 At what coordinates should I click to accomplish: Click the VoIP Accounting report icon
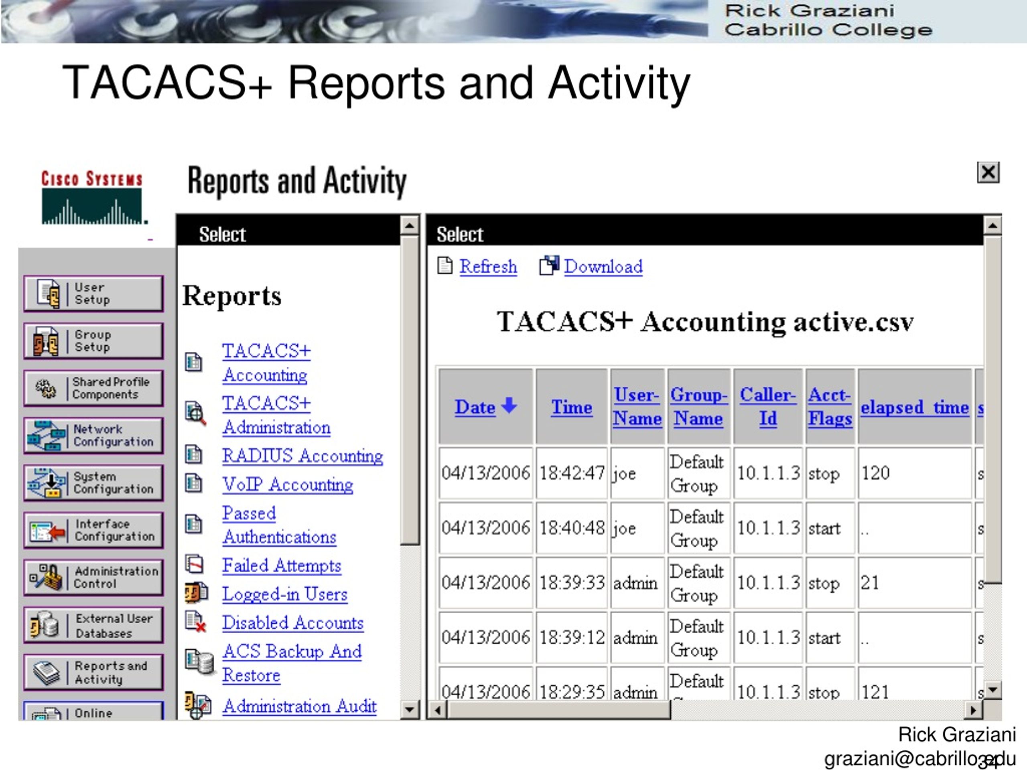[x=194, y=483]
